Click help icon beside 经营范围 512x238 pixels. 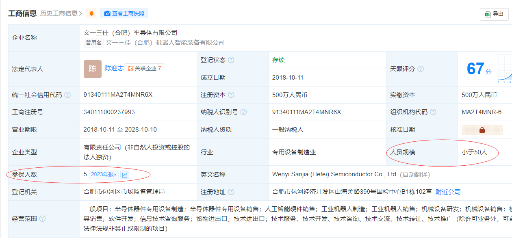(43, 219)
